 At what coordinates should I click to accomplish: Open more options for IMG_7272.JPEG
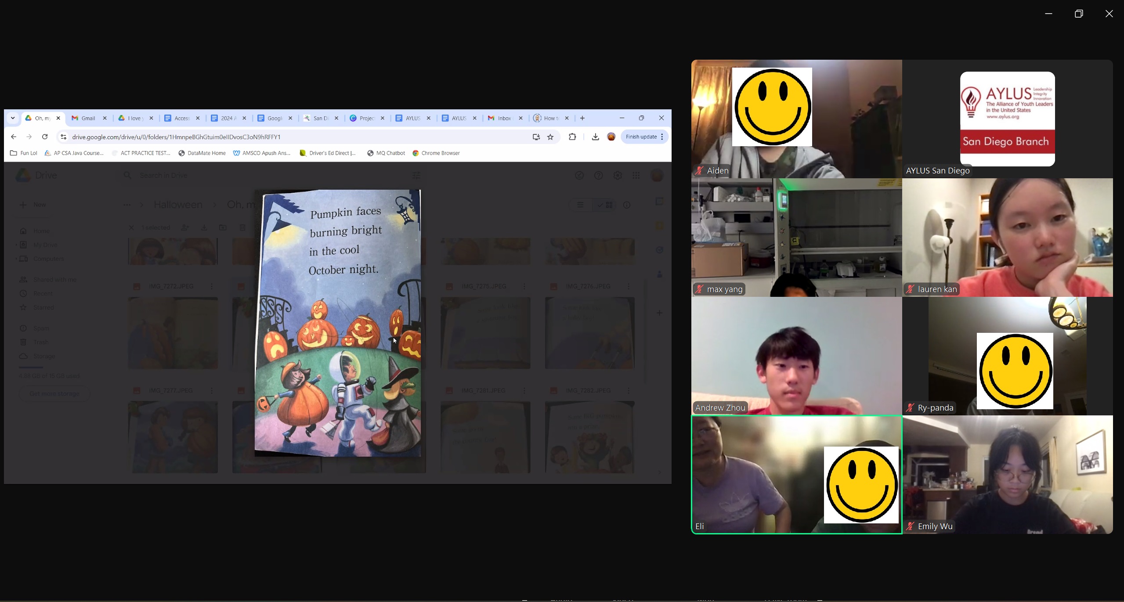coord(212,286)
